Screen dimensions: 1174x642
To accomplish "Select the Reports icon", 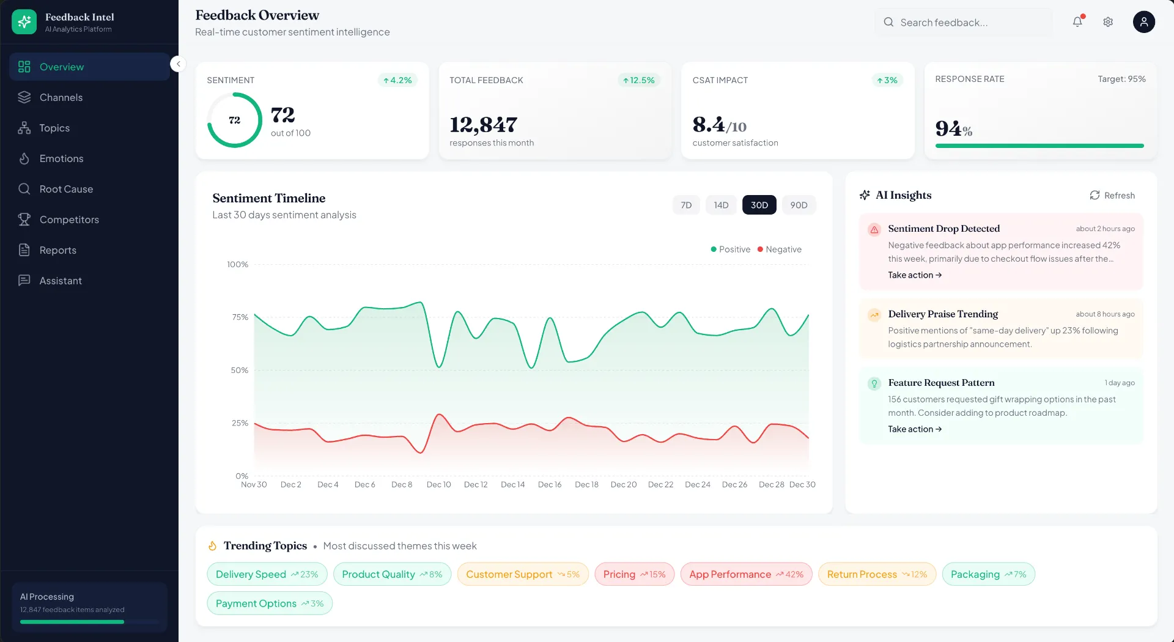I will (24, 250).
